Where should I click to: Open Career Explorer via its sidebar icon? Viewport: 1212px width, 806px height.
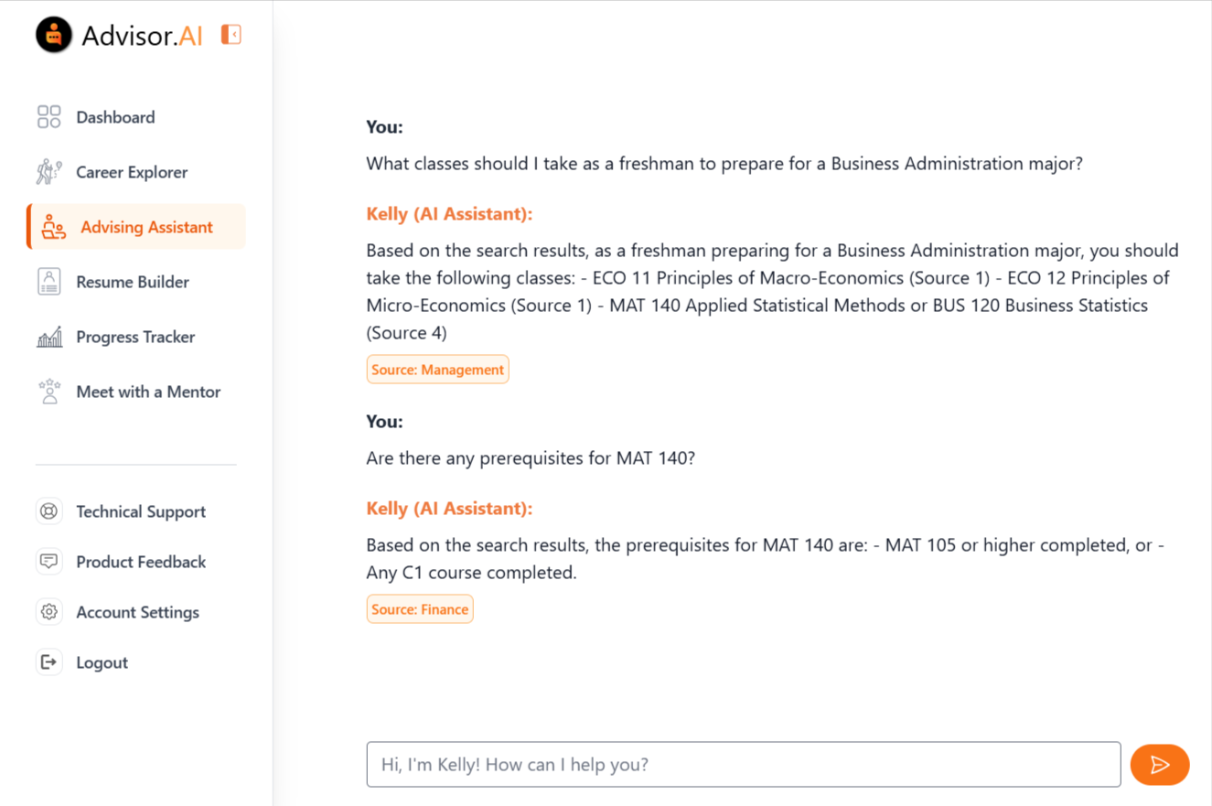(49, 171)
